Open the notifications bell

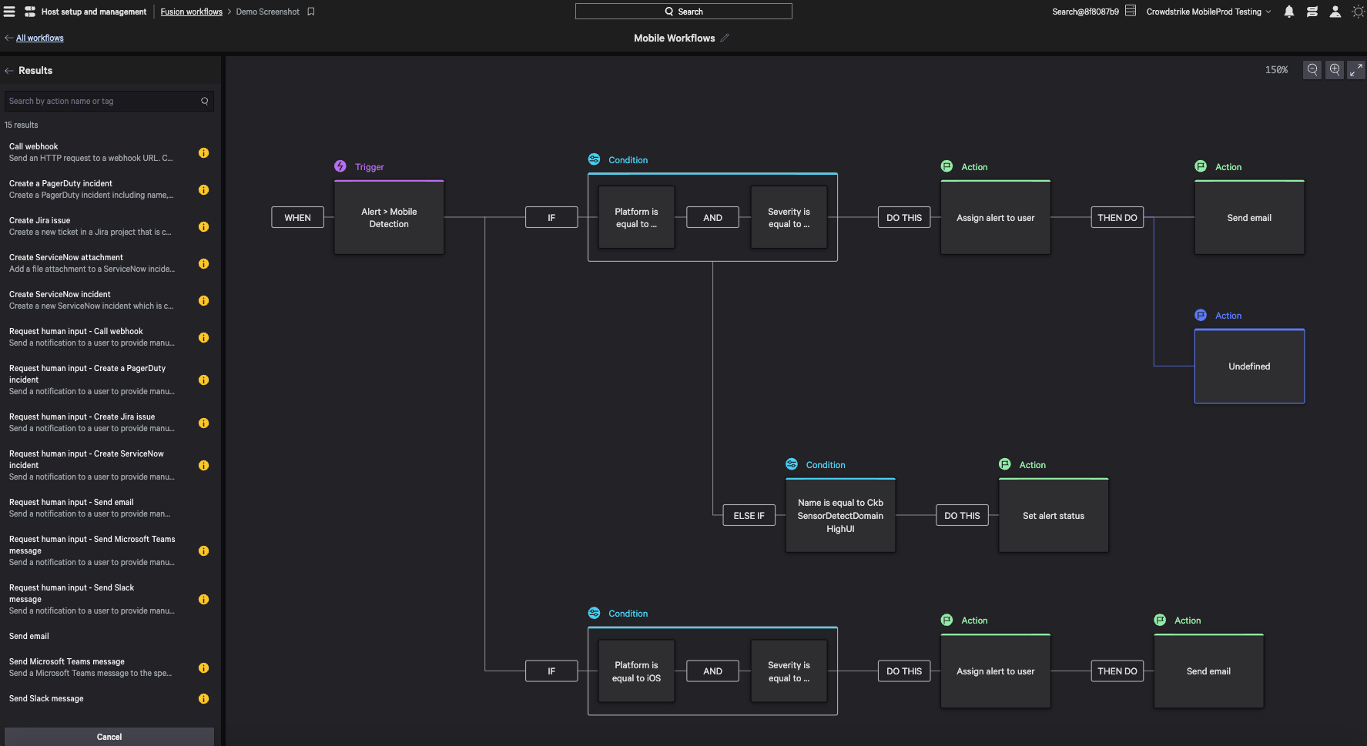(x=1289, y=12)
